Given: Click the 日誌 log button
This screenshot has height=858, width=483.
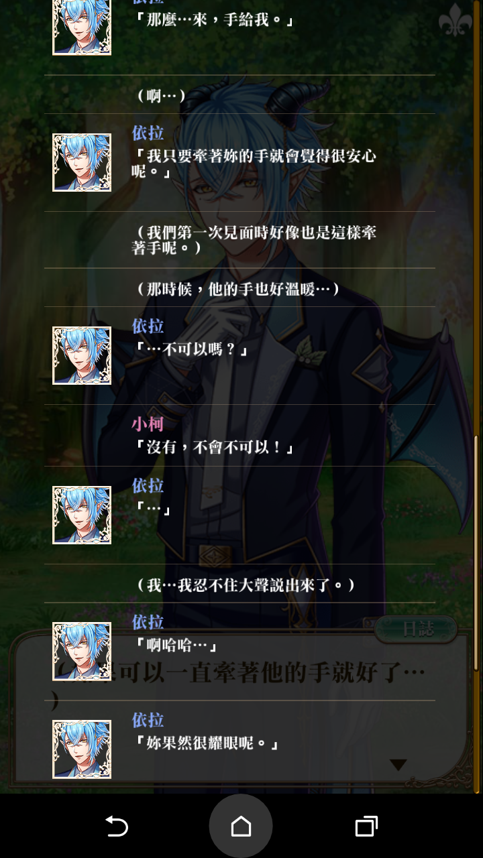Looking at the screenshot, I should 417,629.
